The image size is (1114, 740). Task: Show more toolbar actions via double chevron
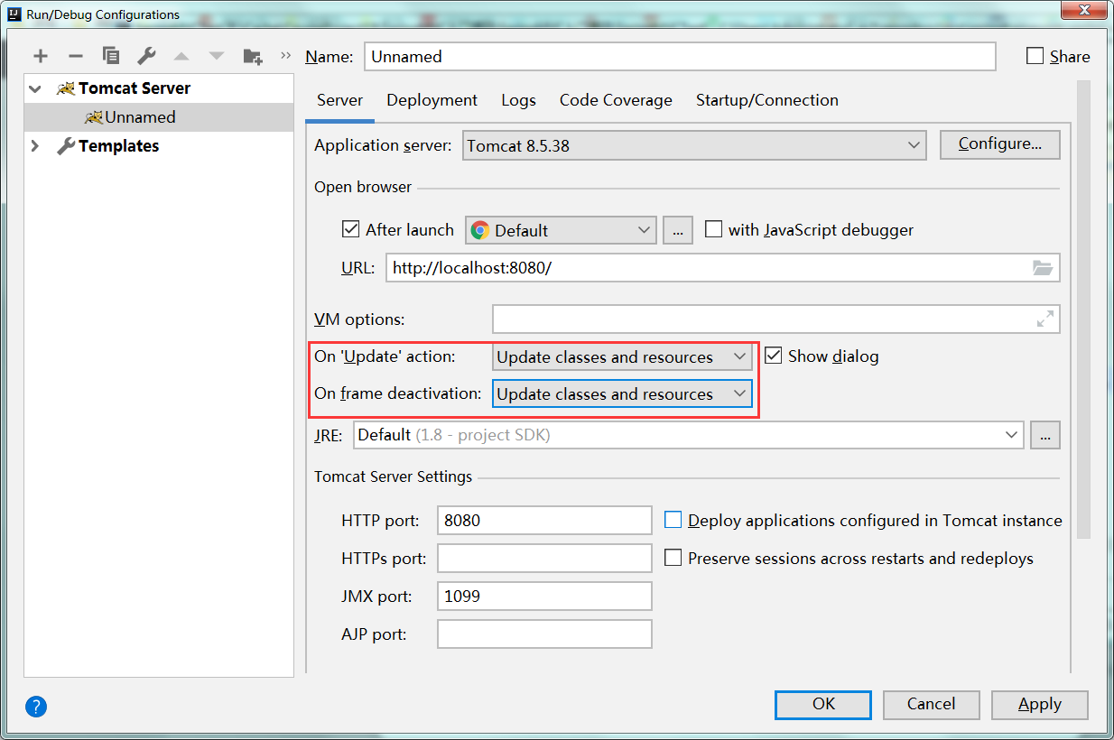click(286, 56)
